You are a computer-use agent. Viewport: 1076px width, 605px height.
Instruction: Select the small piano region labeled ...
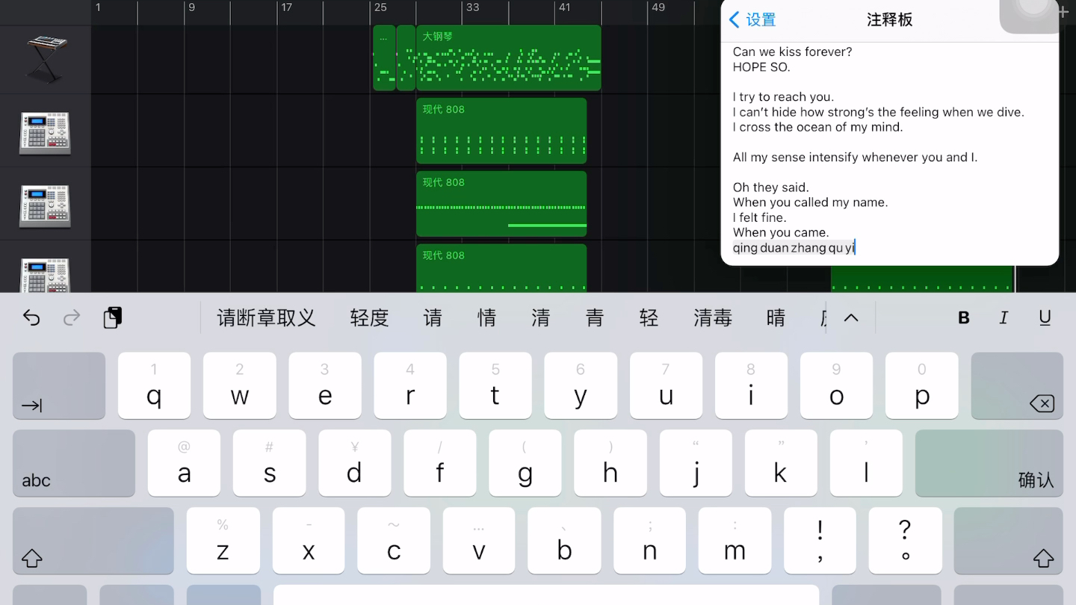click(x=384, y=58)
